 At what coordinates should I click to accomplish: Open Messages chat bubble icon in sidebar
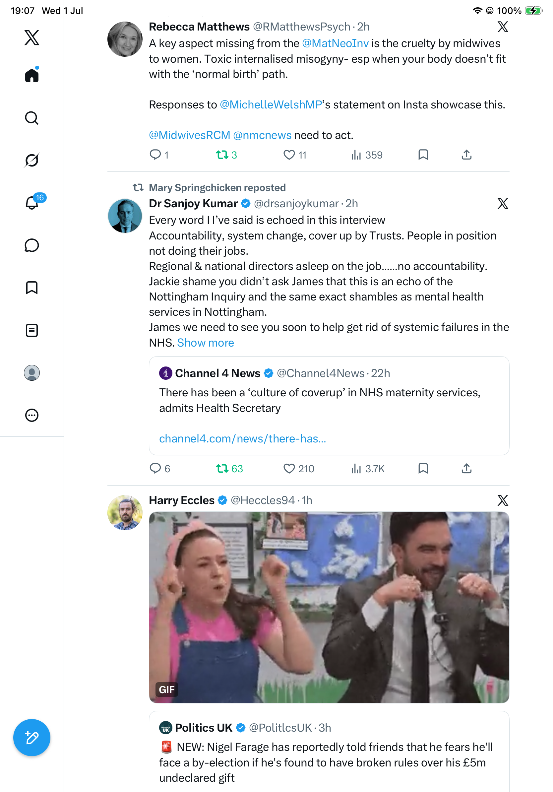32,245
